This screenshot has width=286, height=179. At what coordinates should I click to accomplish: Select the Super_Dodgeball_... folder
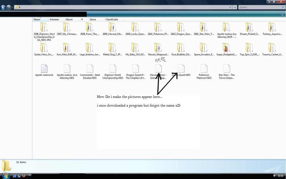[x=227, y=49]
